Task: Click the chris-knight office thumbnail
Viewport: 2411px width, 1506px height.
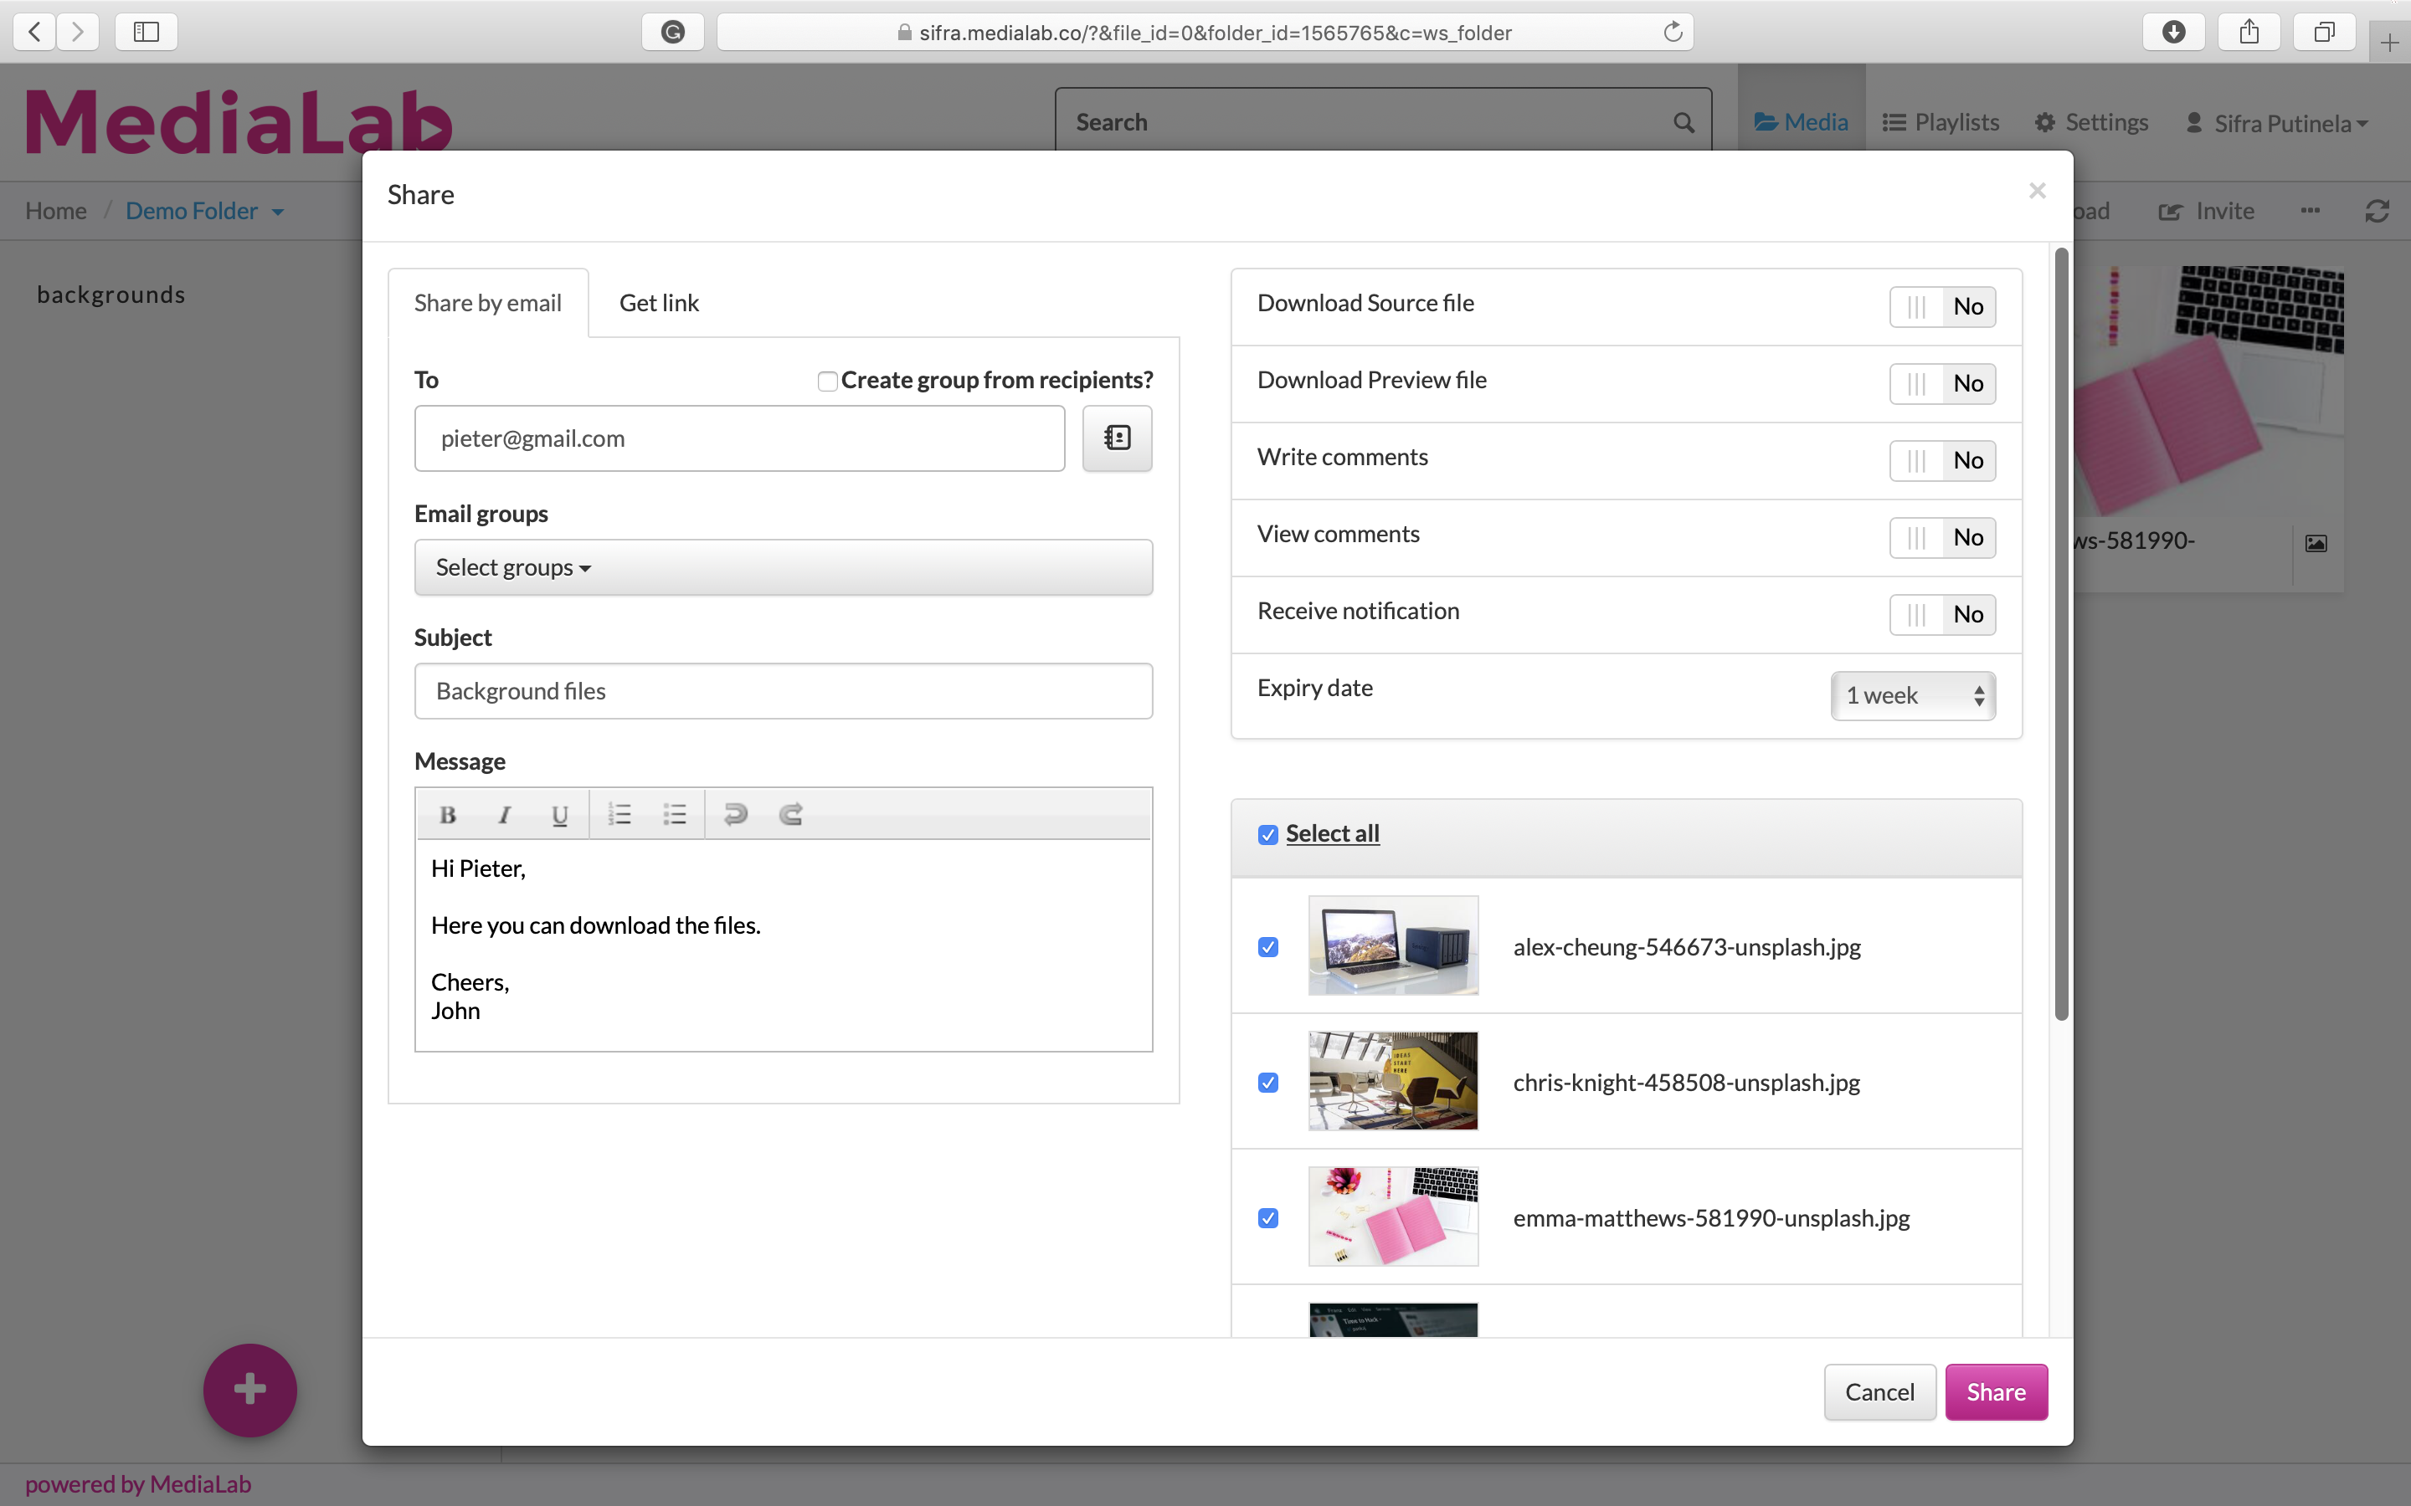Action: coord(1394,1081)
